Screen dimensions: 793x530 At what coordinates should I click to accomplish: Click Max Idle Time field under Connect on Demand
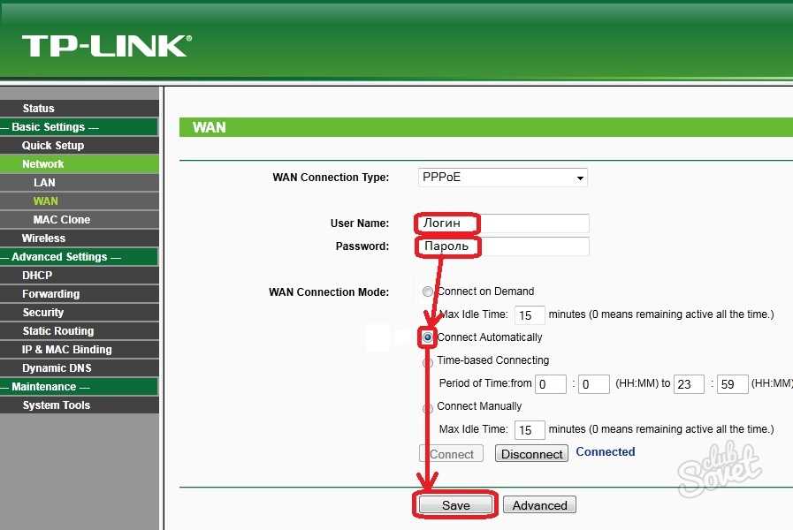(x=530, y=314)
